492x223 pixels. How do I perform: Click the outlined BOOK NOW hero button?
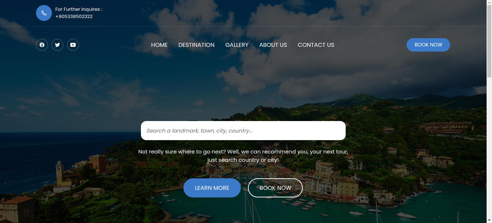pos(275,188)
